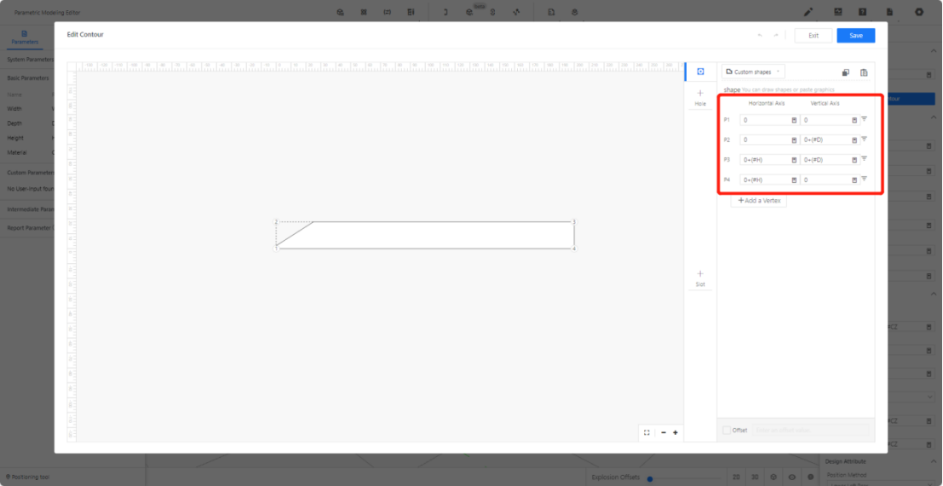Open formula editor for P1 Horizontal Axis
943x486 pixels.
click(794, 120)
